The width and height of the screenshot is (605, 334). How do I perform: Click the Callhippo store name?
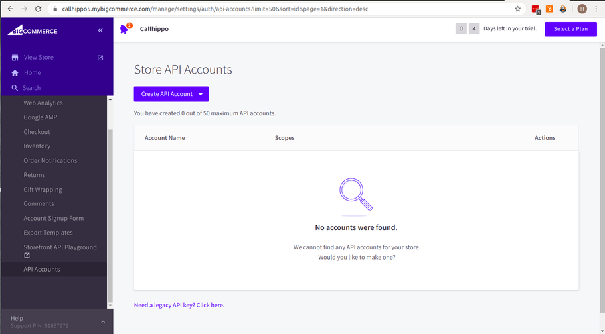click(154, 29)
